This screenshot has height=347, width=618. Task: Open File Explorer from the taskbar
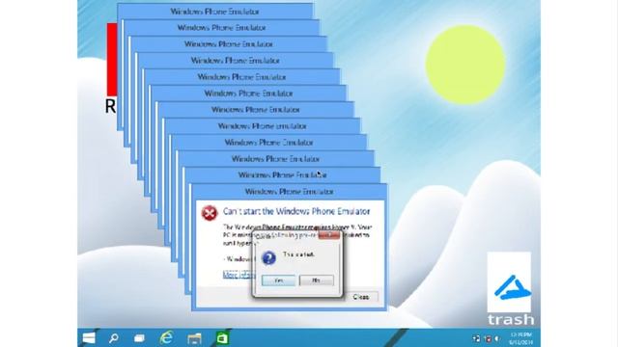coord(194,338)
